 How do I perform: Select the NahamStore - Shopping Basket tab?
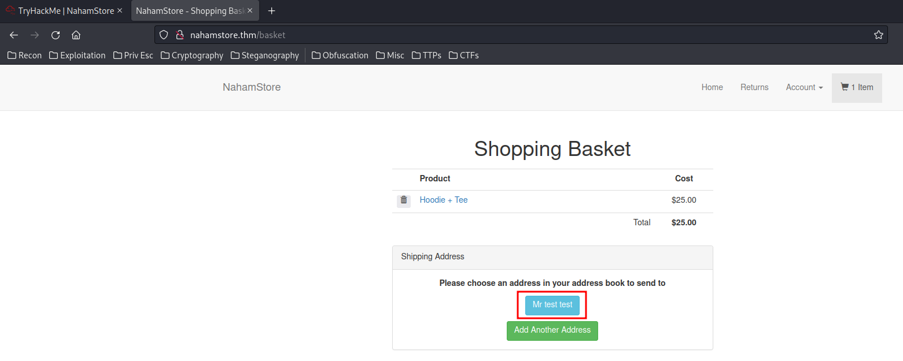pyautogui.click(x=195, y=11)
